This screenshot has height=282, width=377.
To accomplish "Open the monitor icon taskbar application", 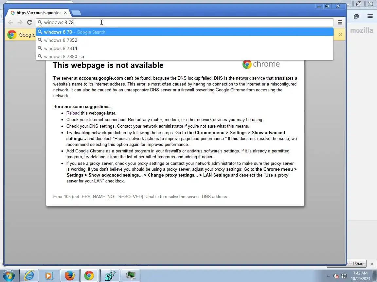I will coord(130,275).
